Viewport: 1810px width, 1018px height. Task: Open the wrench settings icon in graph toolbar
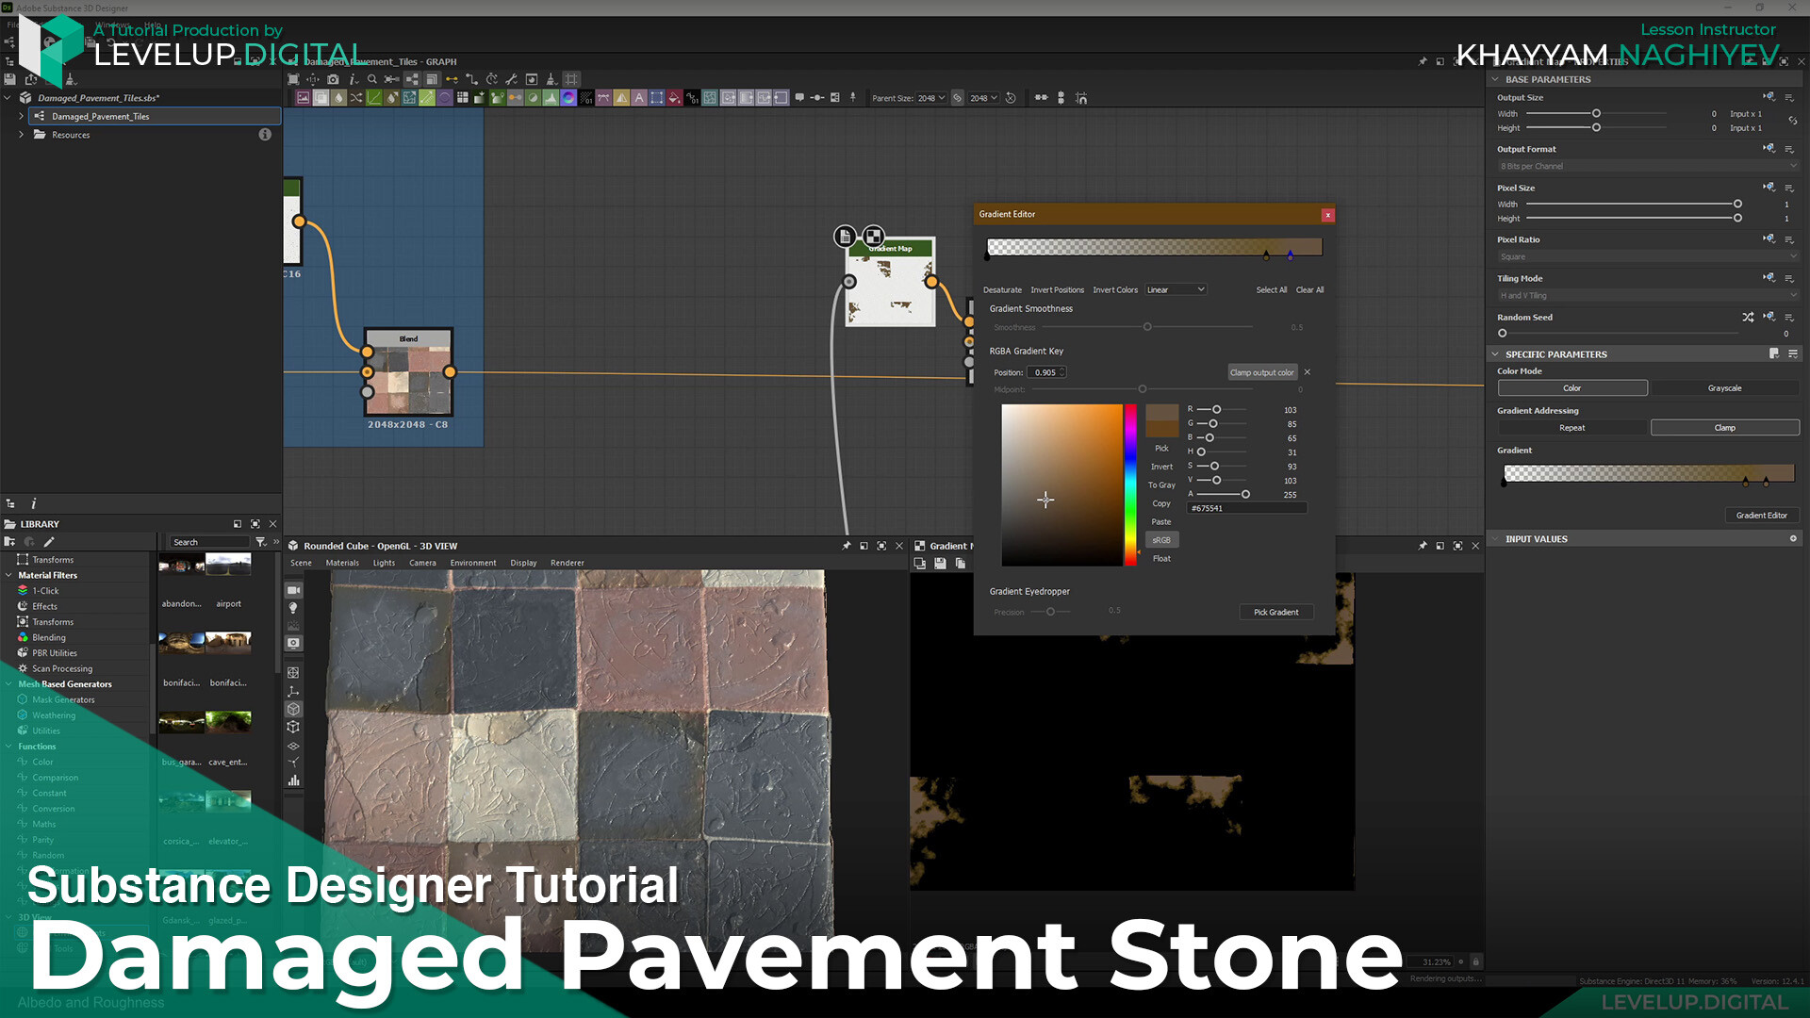(510, 79)
